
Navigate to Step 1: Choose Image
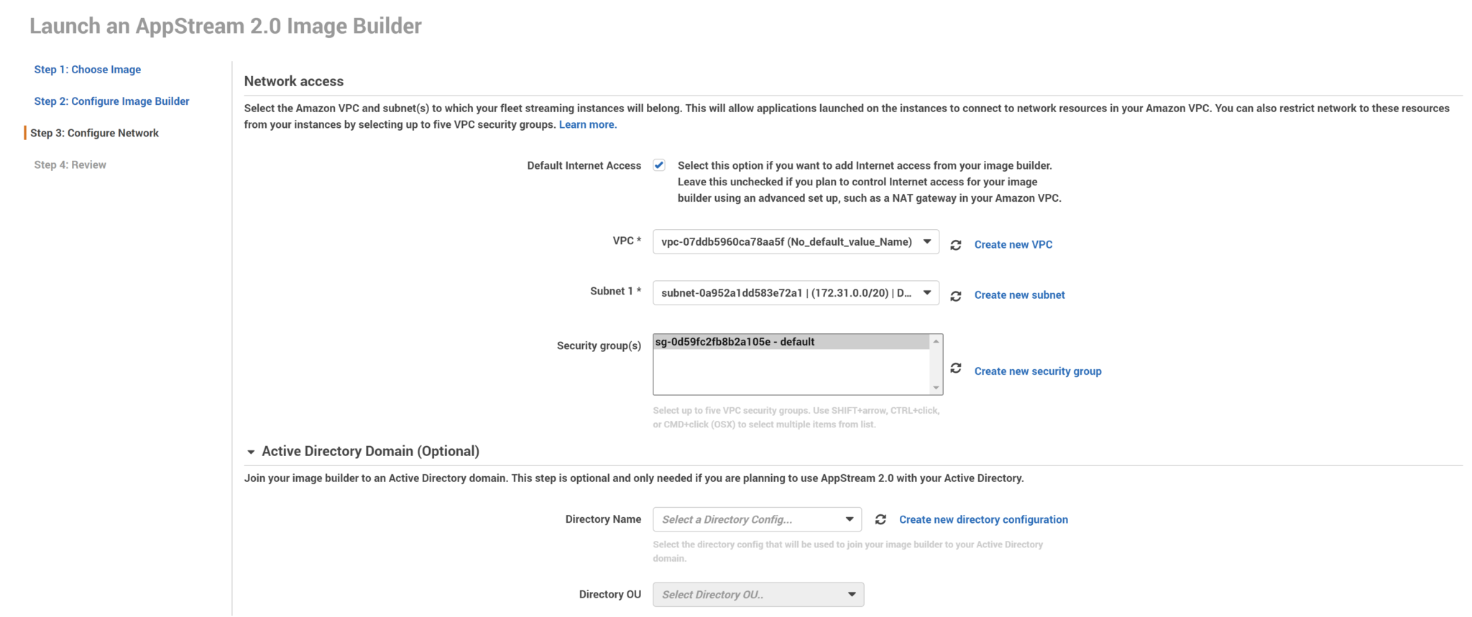[x=87, y=69]
